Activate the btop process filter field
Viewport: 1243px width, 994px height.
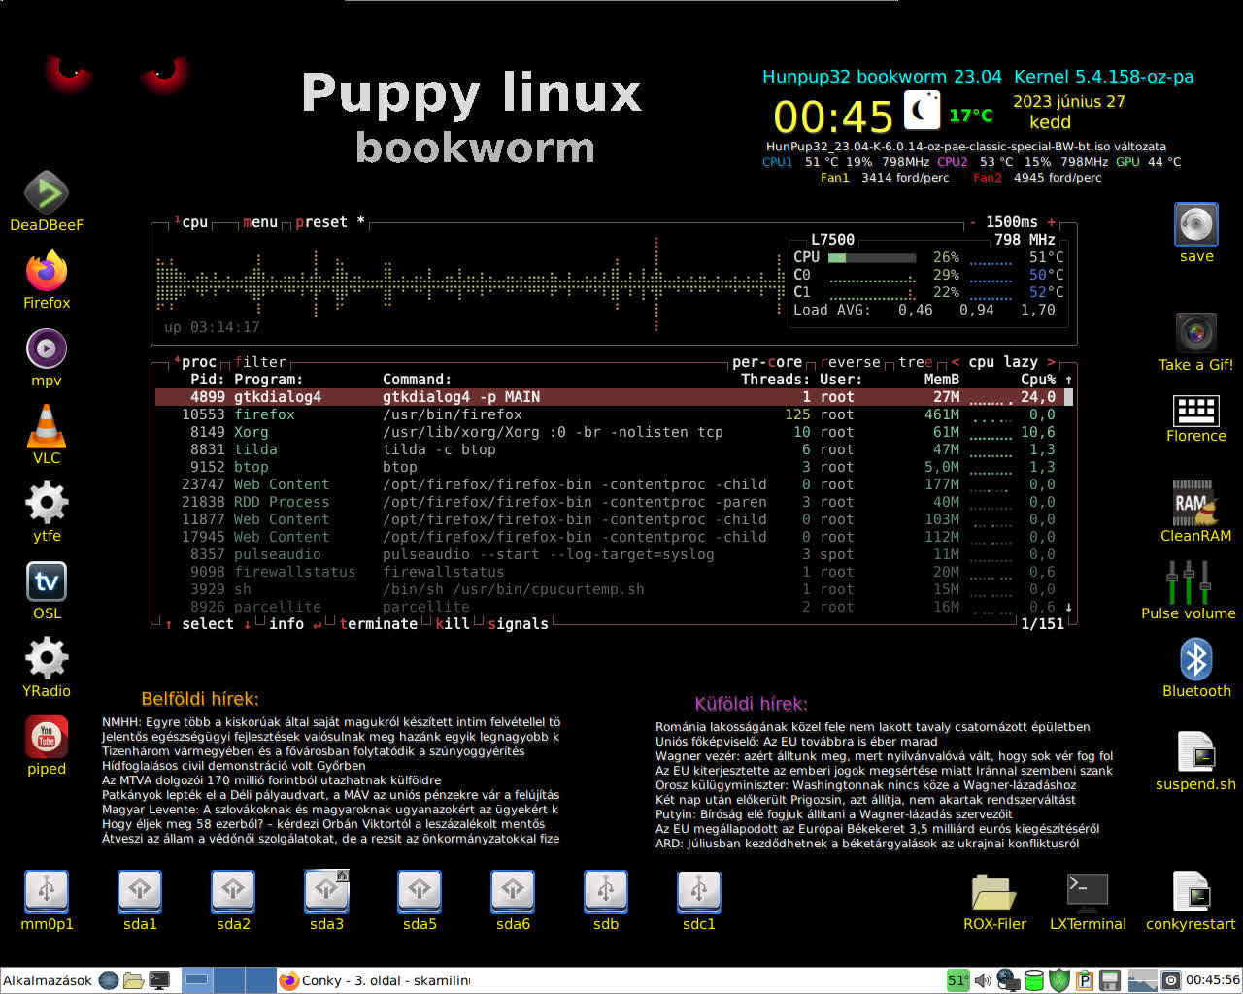[260, 362]
